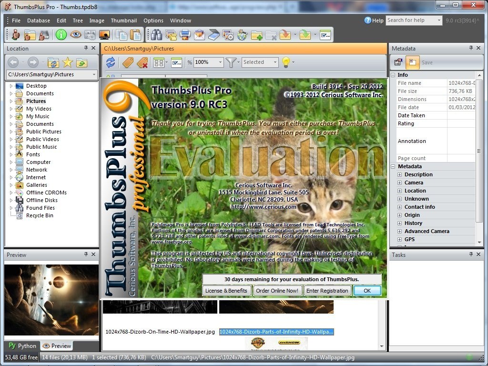The height and width of the screenshot is (366, 488).
Task: Click the eye view image icon
Action: tap(76, 34)
